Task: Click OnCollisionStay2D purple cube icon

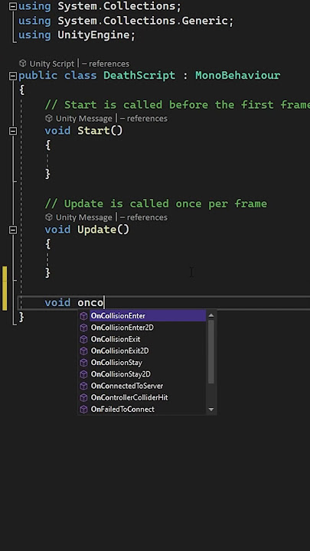Action: pos(83,374)
